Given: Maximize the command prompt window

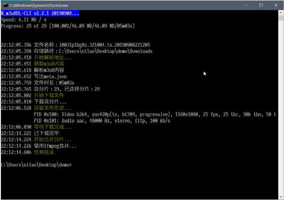Looking at the screenshot, I should [261, 5].
